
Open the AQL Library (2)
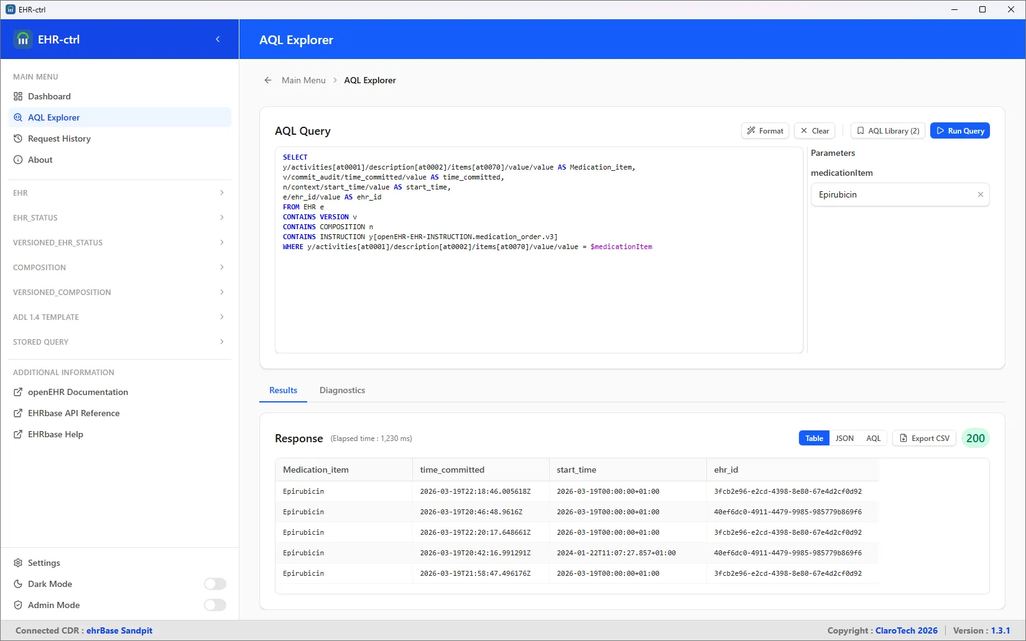[x=888, y=130]
